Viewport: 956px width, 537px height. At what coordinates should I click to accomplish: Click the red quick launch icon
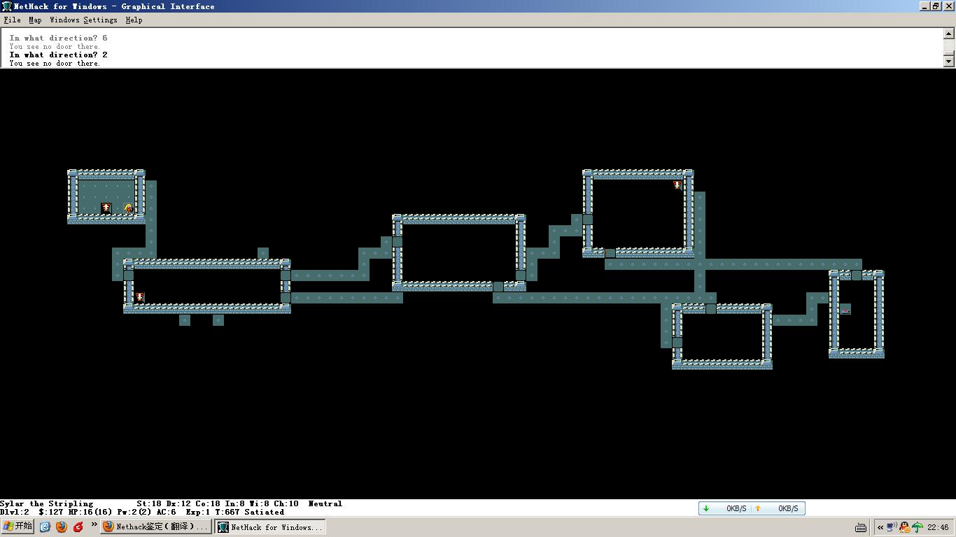78,527
